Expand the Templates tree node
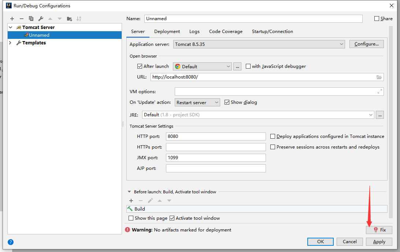The width and height of the screenshot is (400, 252). [x=10, y=43]
